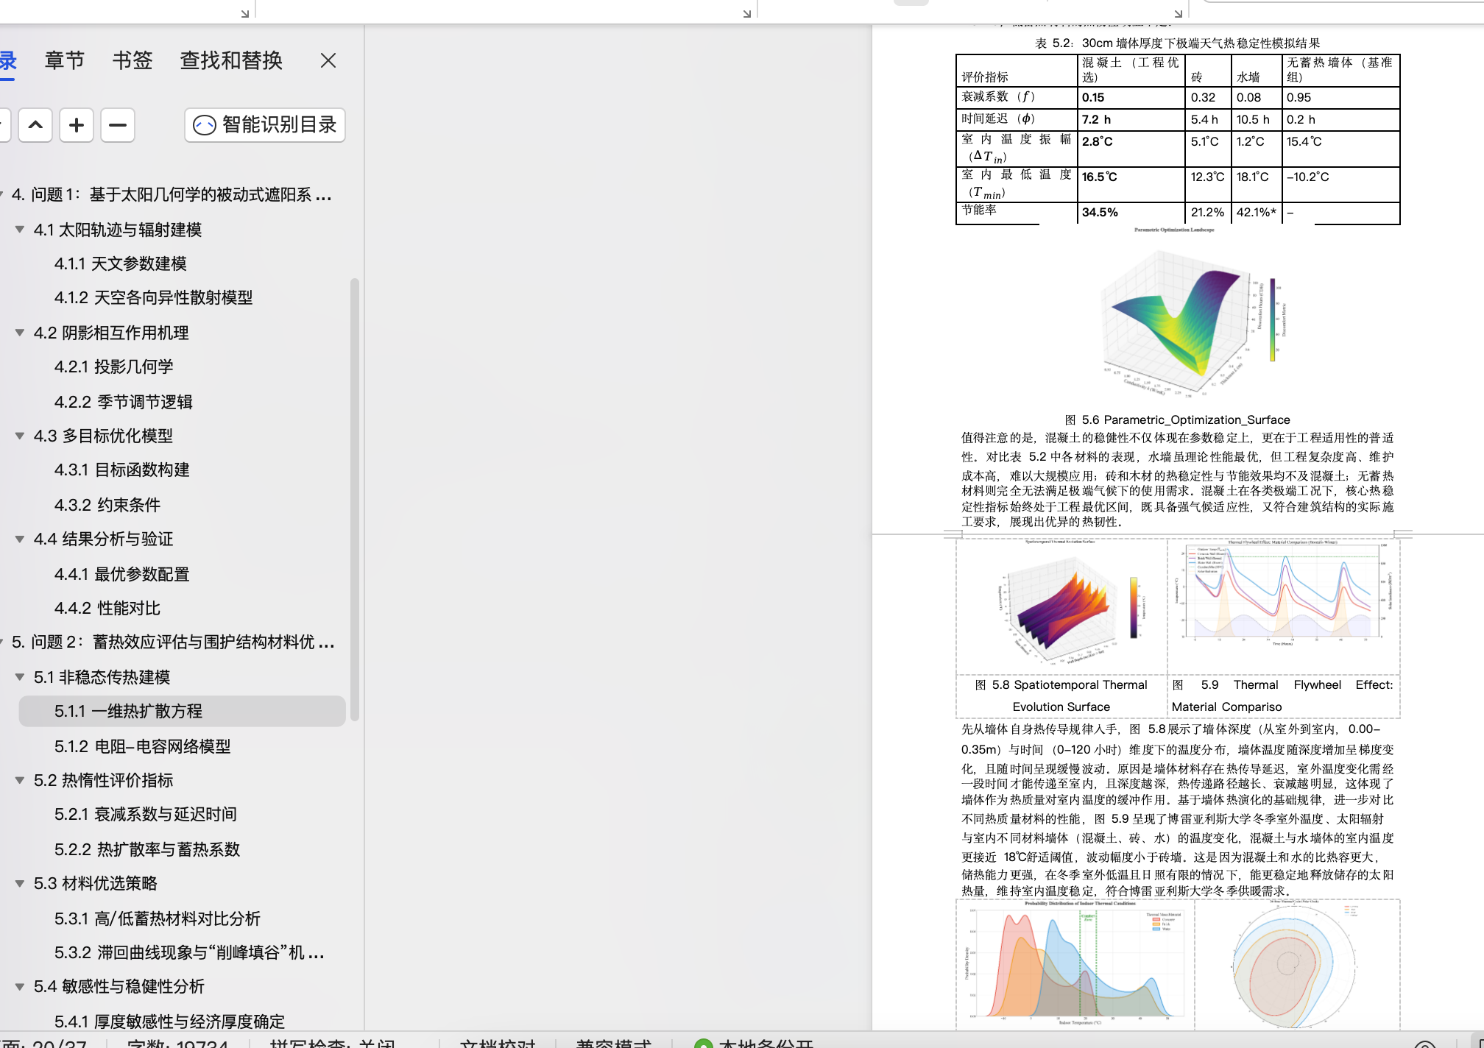
Task: Collapse section 4.3 多目标优化模型
Action: [20, 436]
